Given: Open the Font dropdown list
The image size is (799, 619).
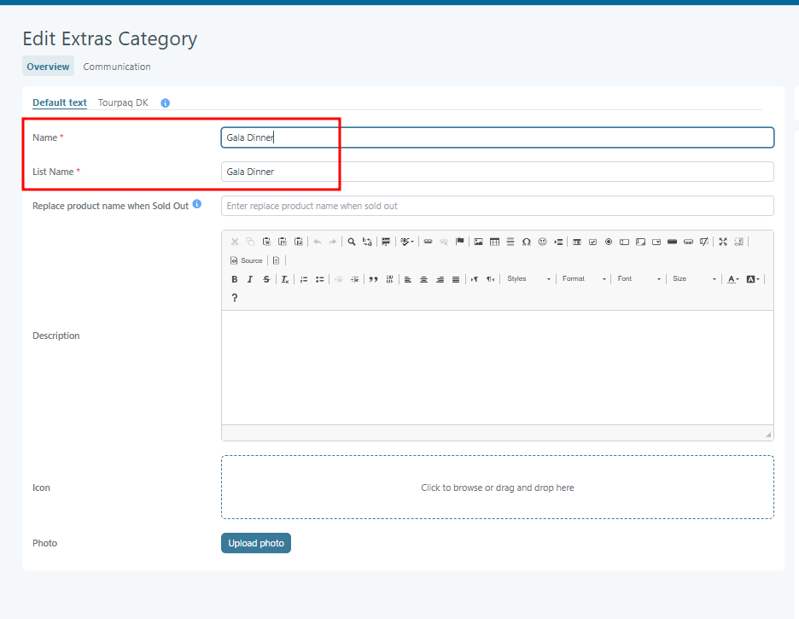Looking at the screenshot, I should [639, 279].
